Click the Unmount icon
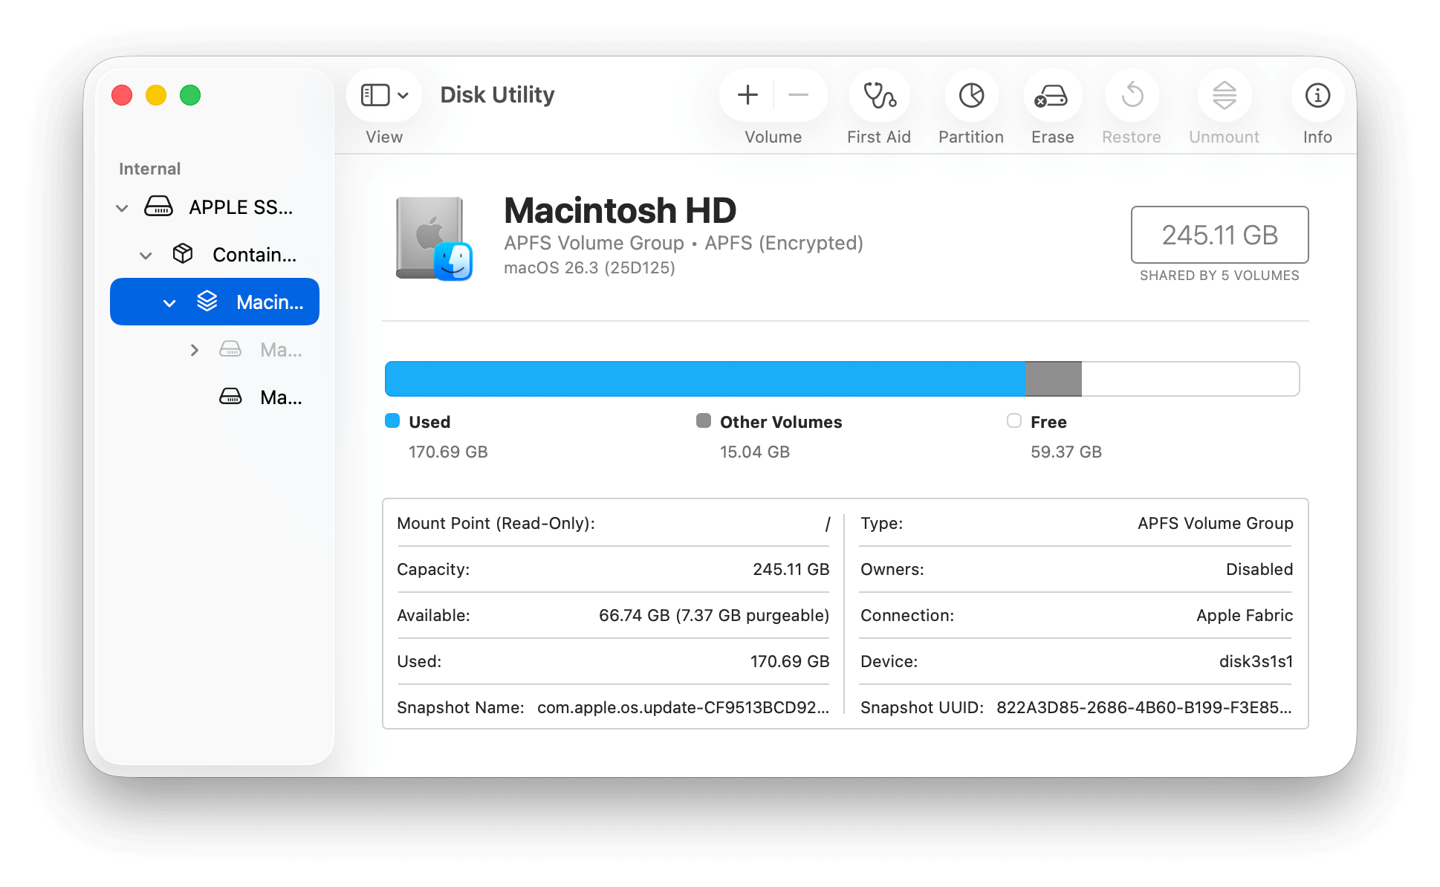Screen dimensions: 1440x887 [x=1223, y=96]
